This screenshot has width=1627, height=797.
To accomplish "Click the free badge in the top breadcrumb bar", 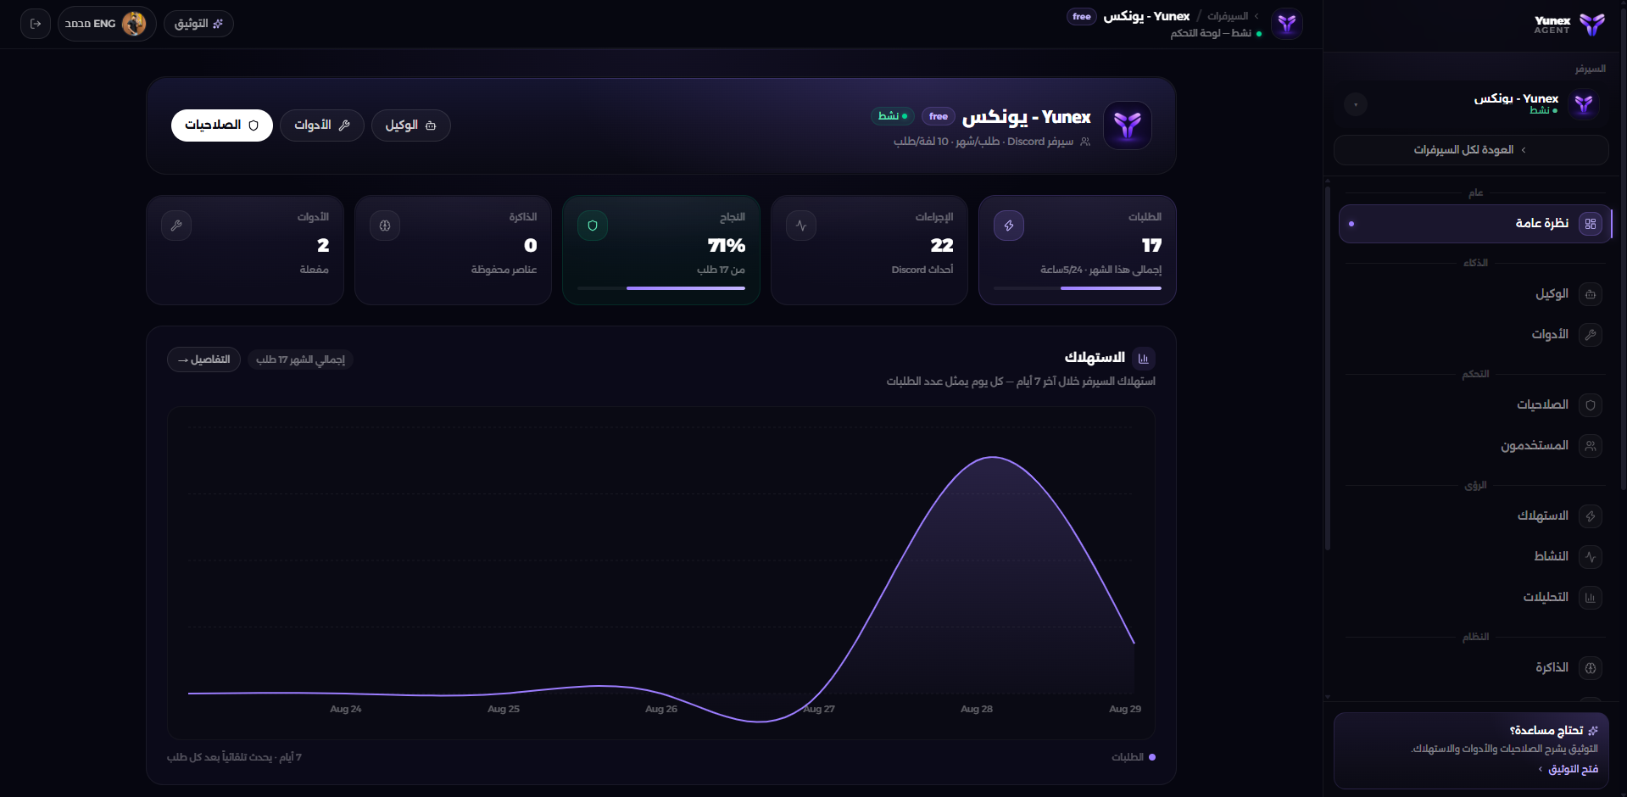I will pos(1082,16).
